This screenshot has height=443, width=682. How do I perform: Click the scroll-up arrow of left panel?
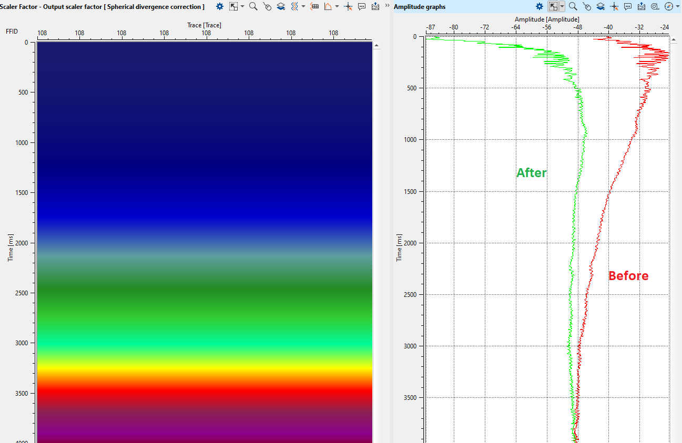(376, 46)
